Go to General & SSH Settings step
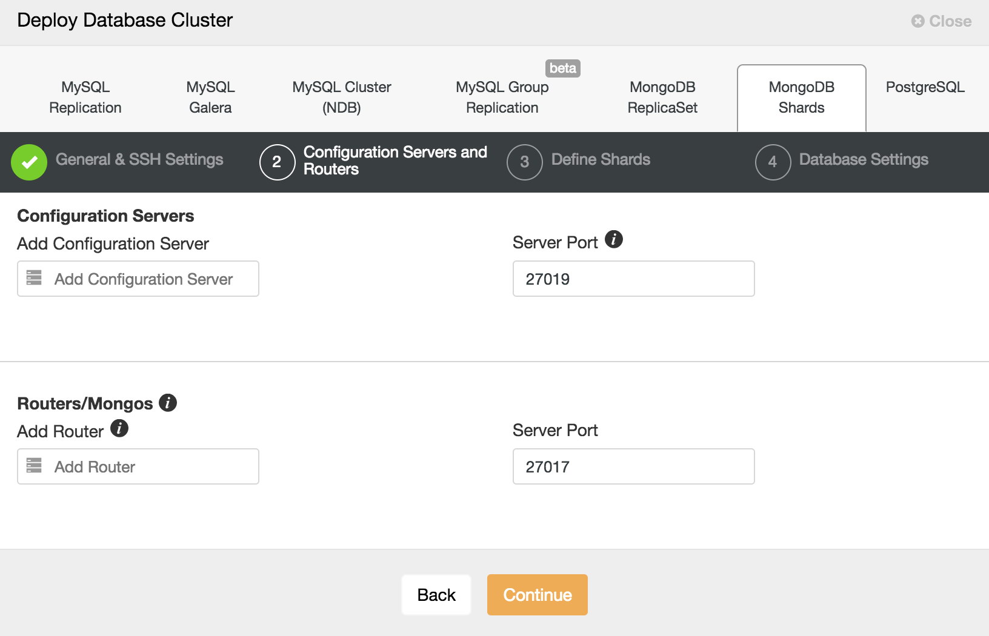The height and width of the screenshot is (636, 989). click(x=139, y=159)
